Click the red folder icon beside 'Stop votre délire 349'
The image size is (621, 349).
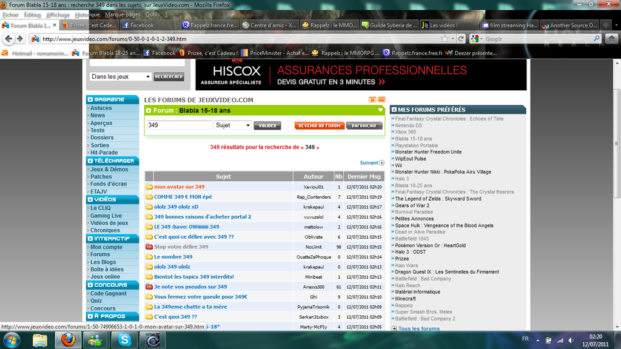[149, 247]
